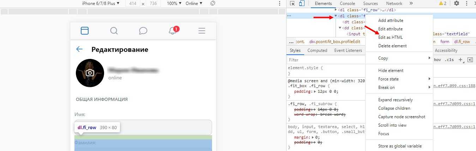476x151 pixels.
Task: Go back using the blue left arrow
Action: [79, 49]
